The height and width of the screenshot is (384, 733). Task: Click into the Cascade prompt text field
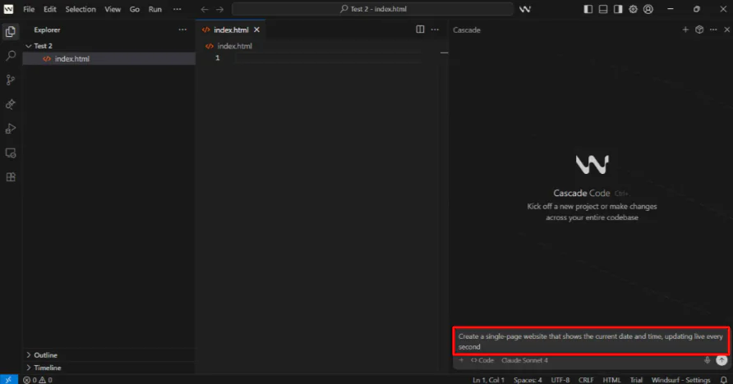590,341
